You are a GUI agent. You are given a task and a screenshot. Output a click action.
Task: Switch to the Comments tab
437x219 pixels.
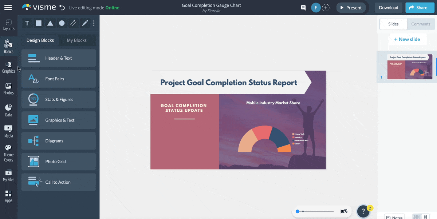tap(421, 24)
